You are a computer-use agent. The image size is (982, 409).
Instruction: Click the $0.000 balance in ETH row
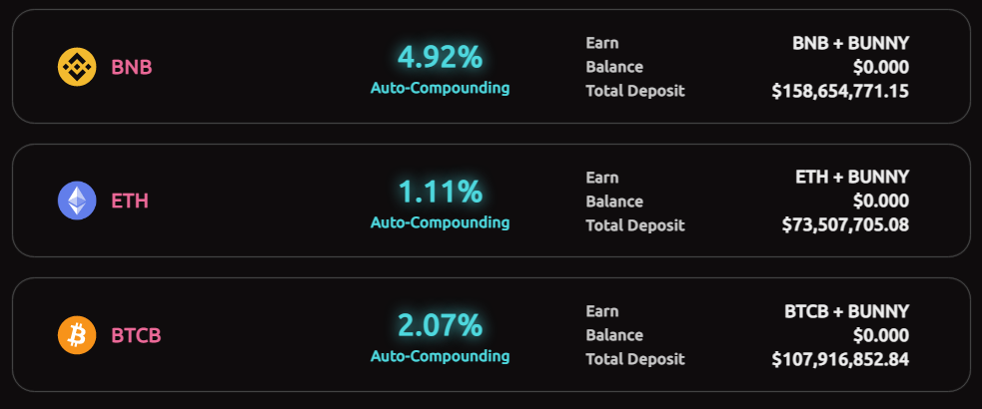(880, 201)
